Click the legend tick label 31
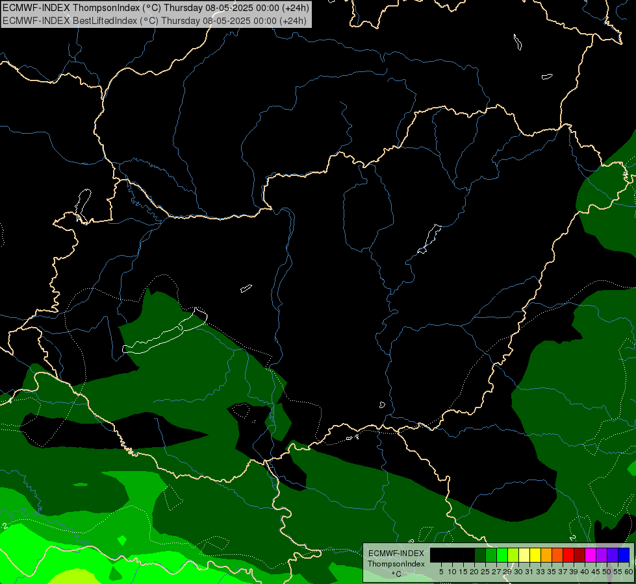Screen dimensions: 636x584 point(529,572)
